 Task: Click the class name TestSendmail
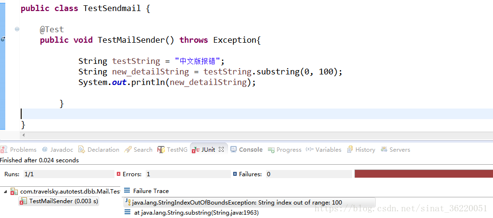tap(112, 9)
